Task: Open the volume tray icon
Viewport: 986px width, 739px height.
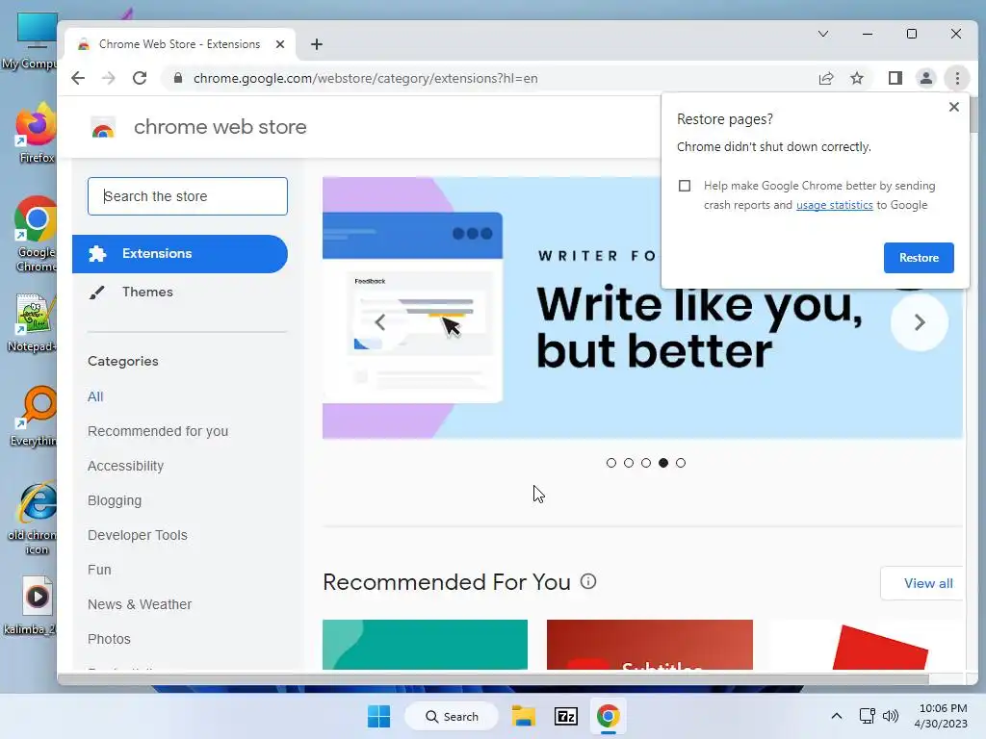Action: click(891, 716)
